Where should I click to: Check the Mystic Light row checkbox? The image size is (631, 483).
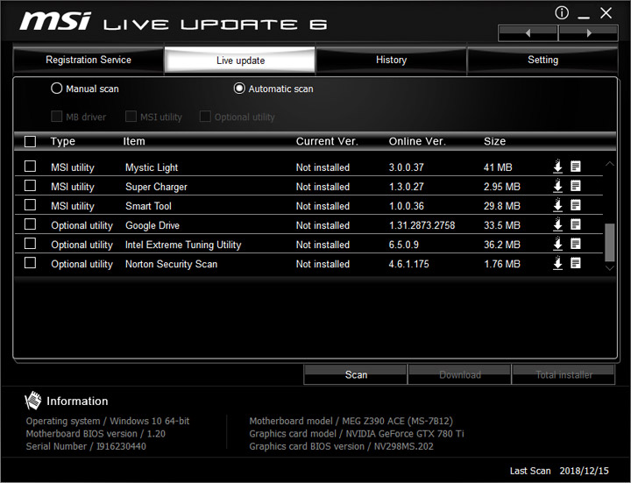(30, 167)
